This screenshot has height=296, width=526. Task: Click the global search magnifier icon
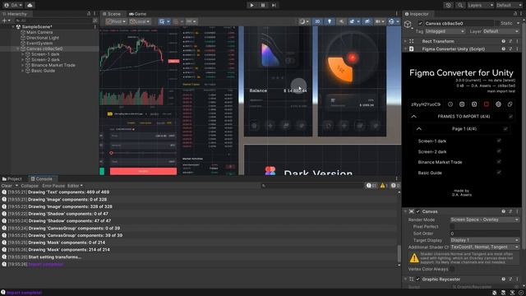(460, 5)
